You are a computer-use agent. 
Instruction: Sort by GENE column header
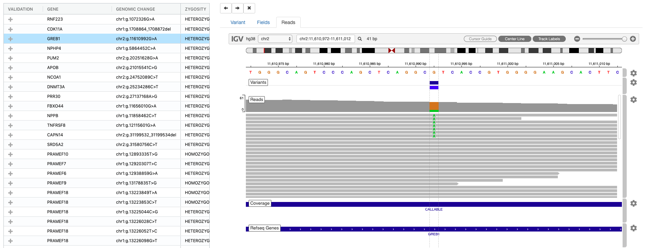(53, 9)
